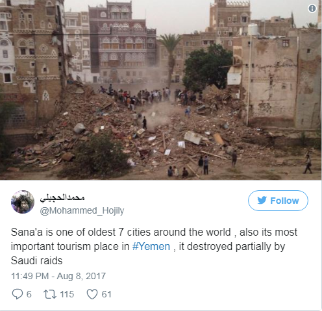Click the reply speech bubble icon
The width and height of the screenshot is (322, 311).
(x=17, y=294)
